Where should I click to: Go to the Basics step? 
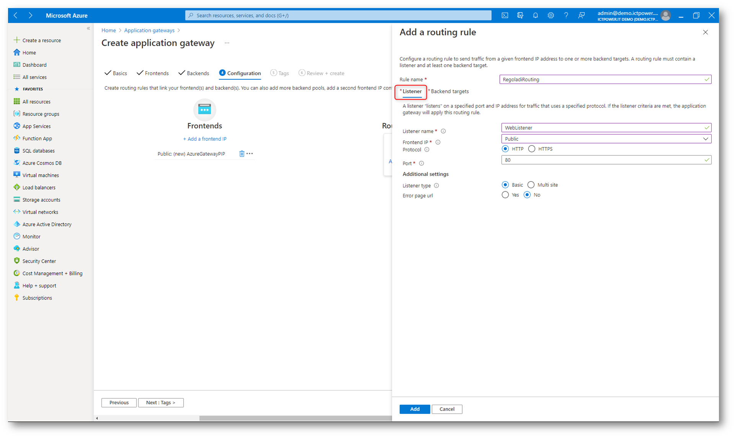(x=116, y=73)
